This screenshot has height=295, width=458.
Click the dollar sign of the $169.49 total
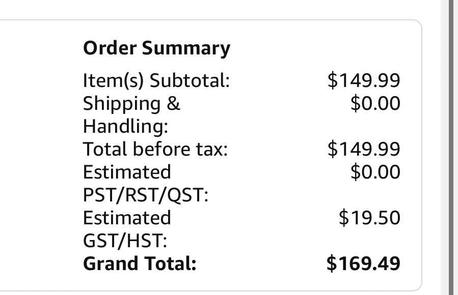[332, 263]
